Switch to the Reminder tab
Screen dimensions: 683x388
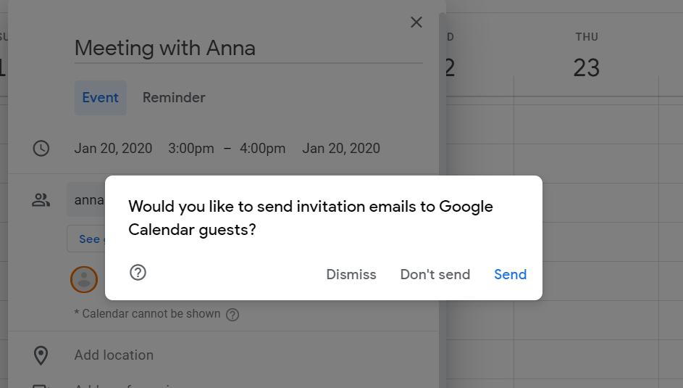[x=174, y=98]
